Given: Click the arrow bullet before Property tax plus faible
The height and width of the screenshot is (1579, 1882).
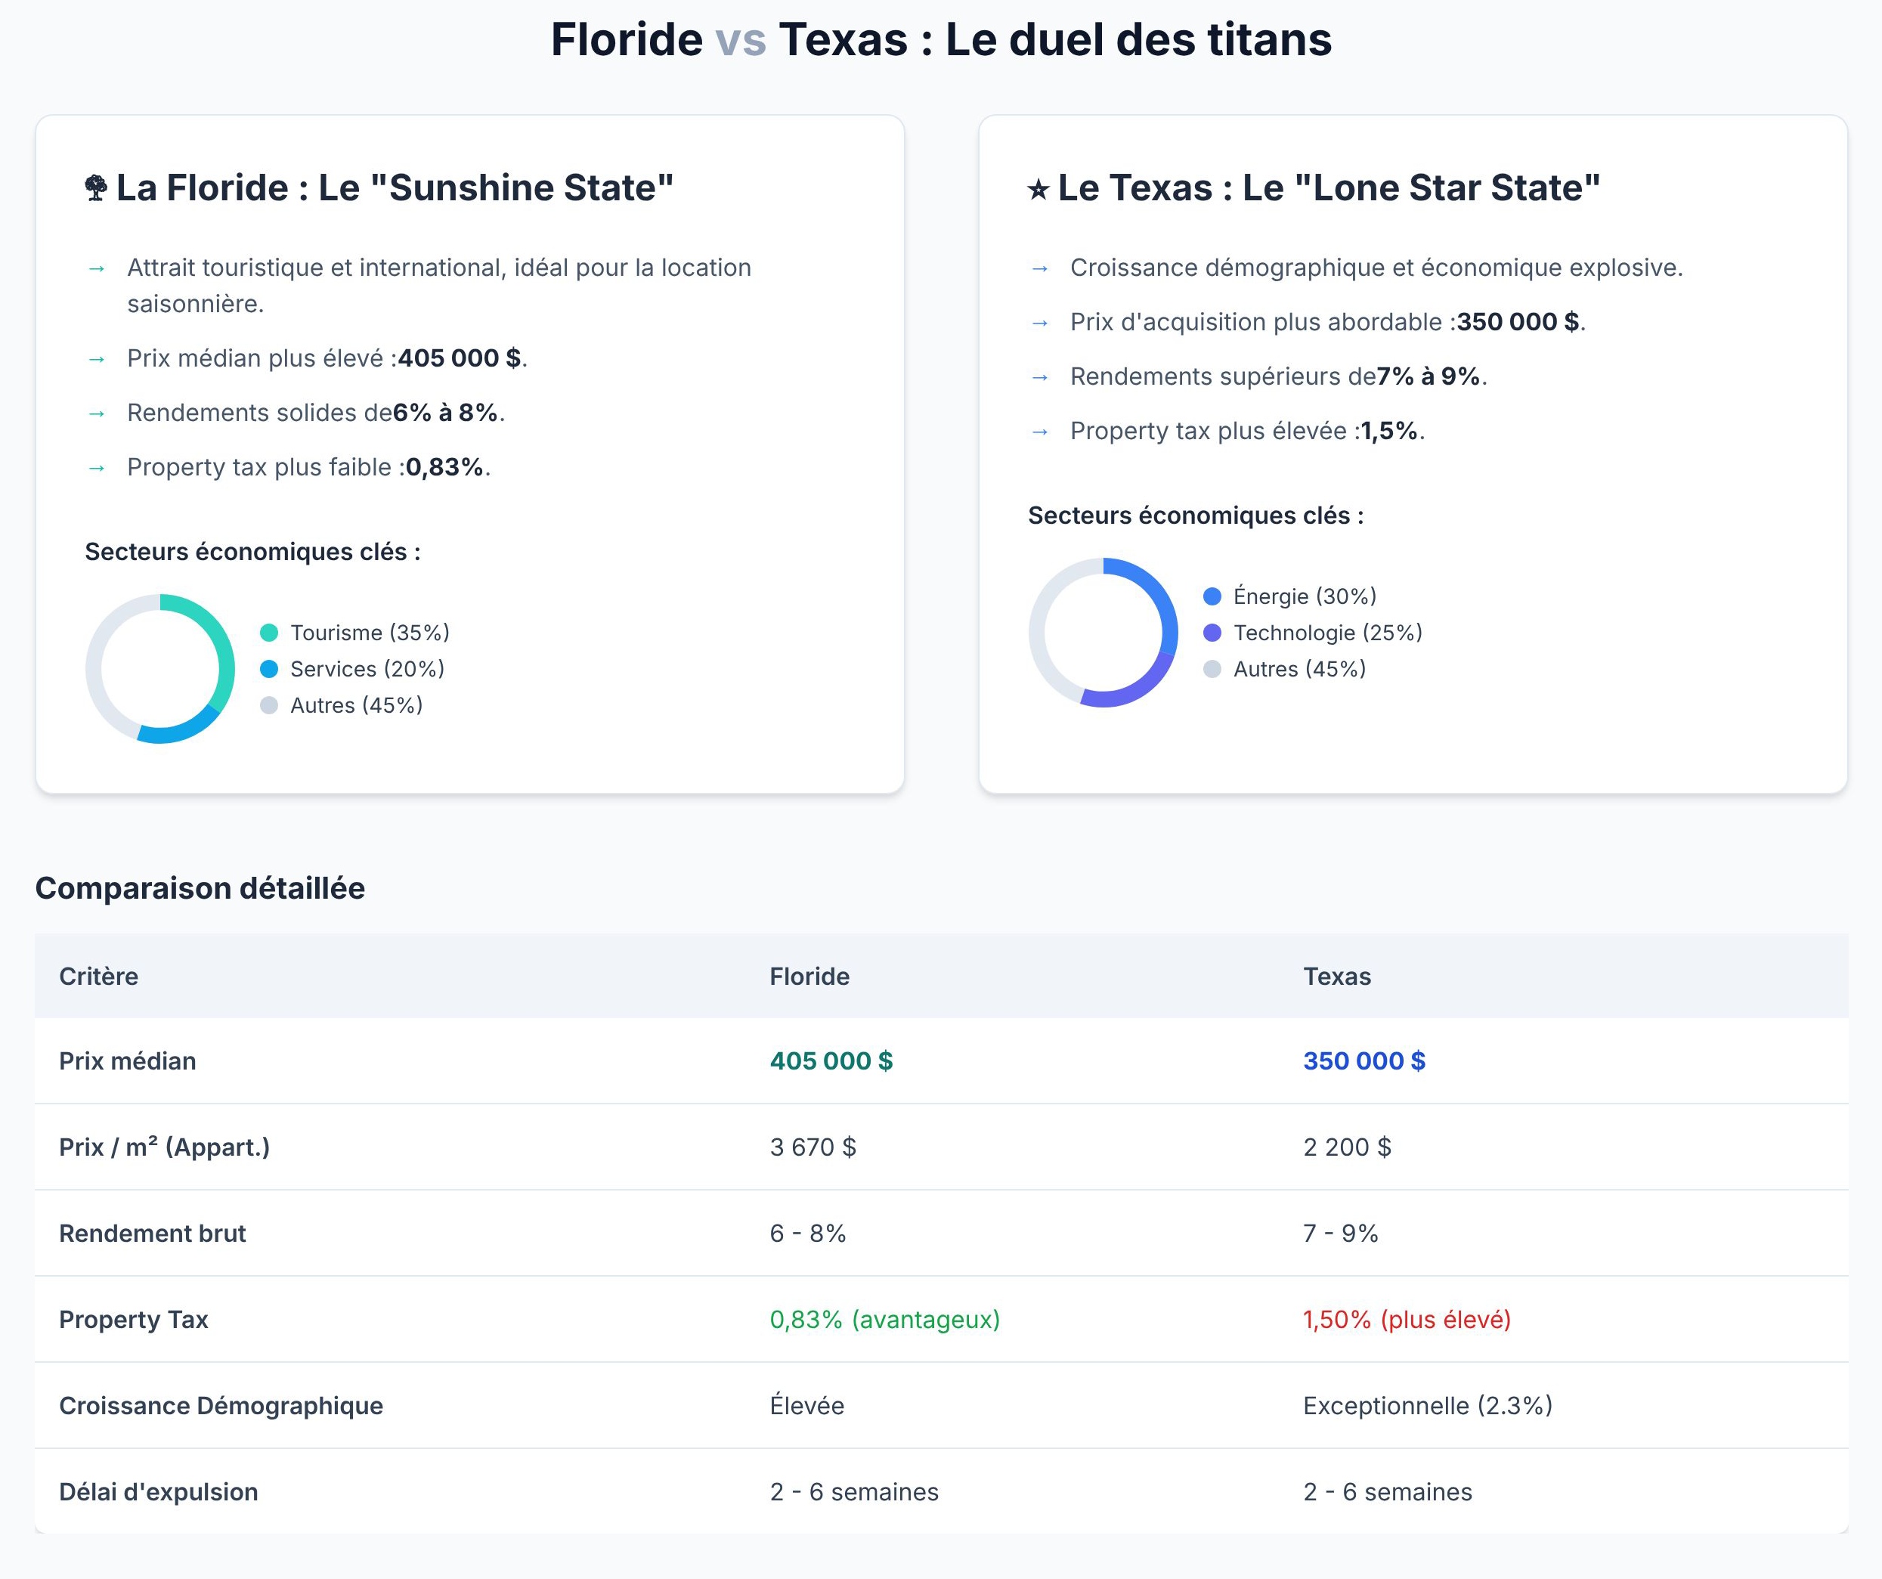Looking at the screenshot, I should point(96,467).
